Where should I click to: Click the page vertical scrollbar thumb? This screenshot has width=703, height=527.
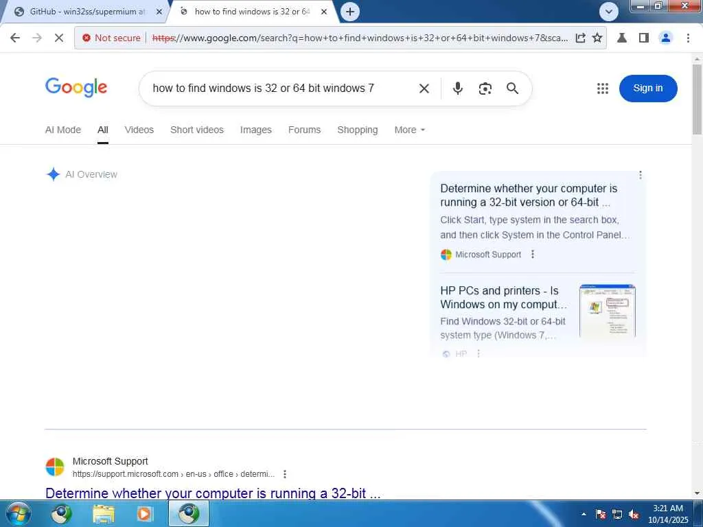point(697,99)
